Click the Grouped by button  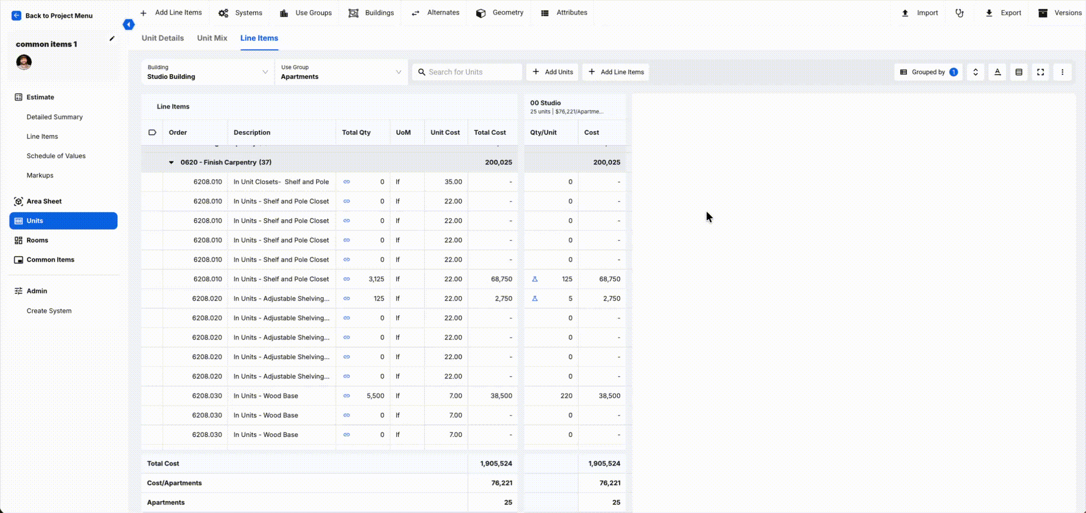click(x=928, y=72)
